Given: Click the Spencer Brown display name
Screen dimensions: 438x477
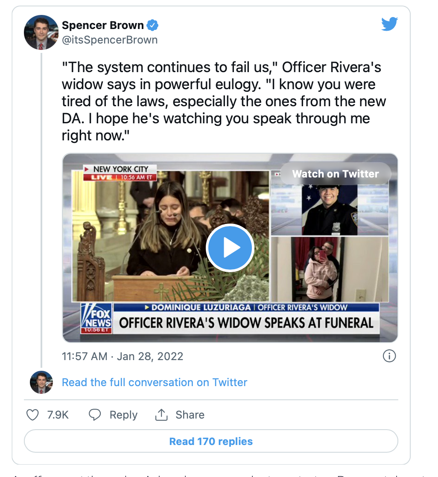Looking at the screenshot, I should click(104, 26).
